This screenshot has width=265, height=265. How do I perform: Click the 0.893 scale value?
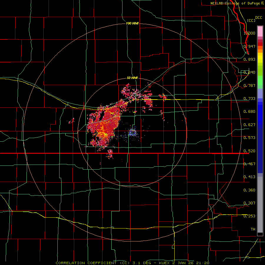(x=249, y=59)
